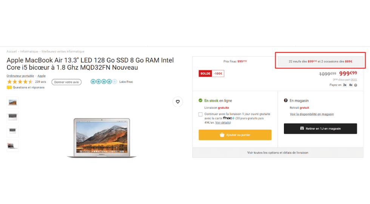Image resolution: width=370 pixels, height=204 pixels.
Task: Choose 3x payment option
Action: [345, 85]
